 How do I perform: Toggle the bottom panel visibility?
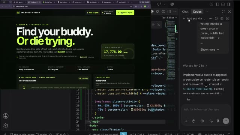point(223,4)
